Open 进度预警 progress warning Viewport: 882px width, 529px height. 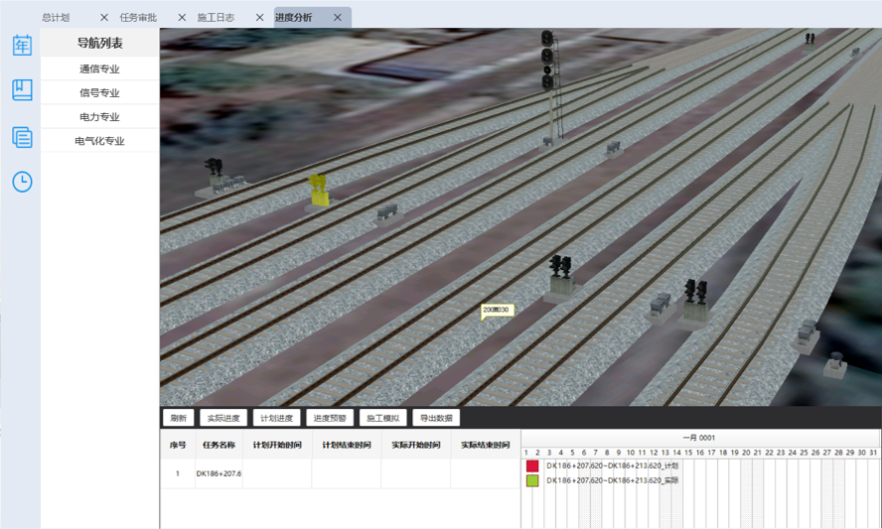coord(330,419)
